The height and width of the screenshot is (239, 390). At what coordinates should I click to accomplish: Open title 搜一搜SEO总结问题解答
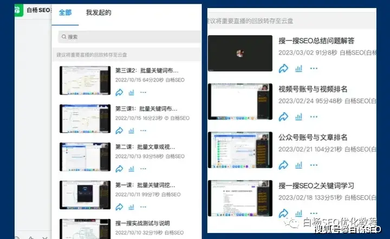(x=316, y=41)
